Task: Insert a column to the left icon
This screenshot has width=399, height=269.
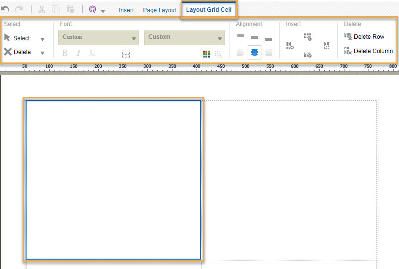Action: click(x=290, y=46)
